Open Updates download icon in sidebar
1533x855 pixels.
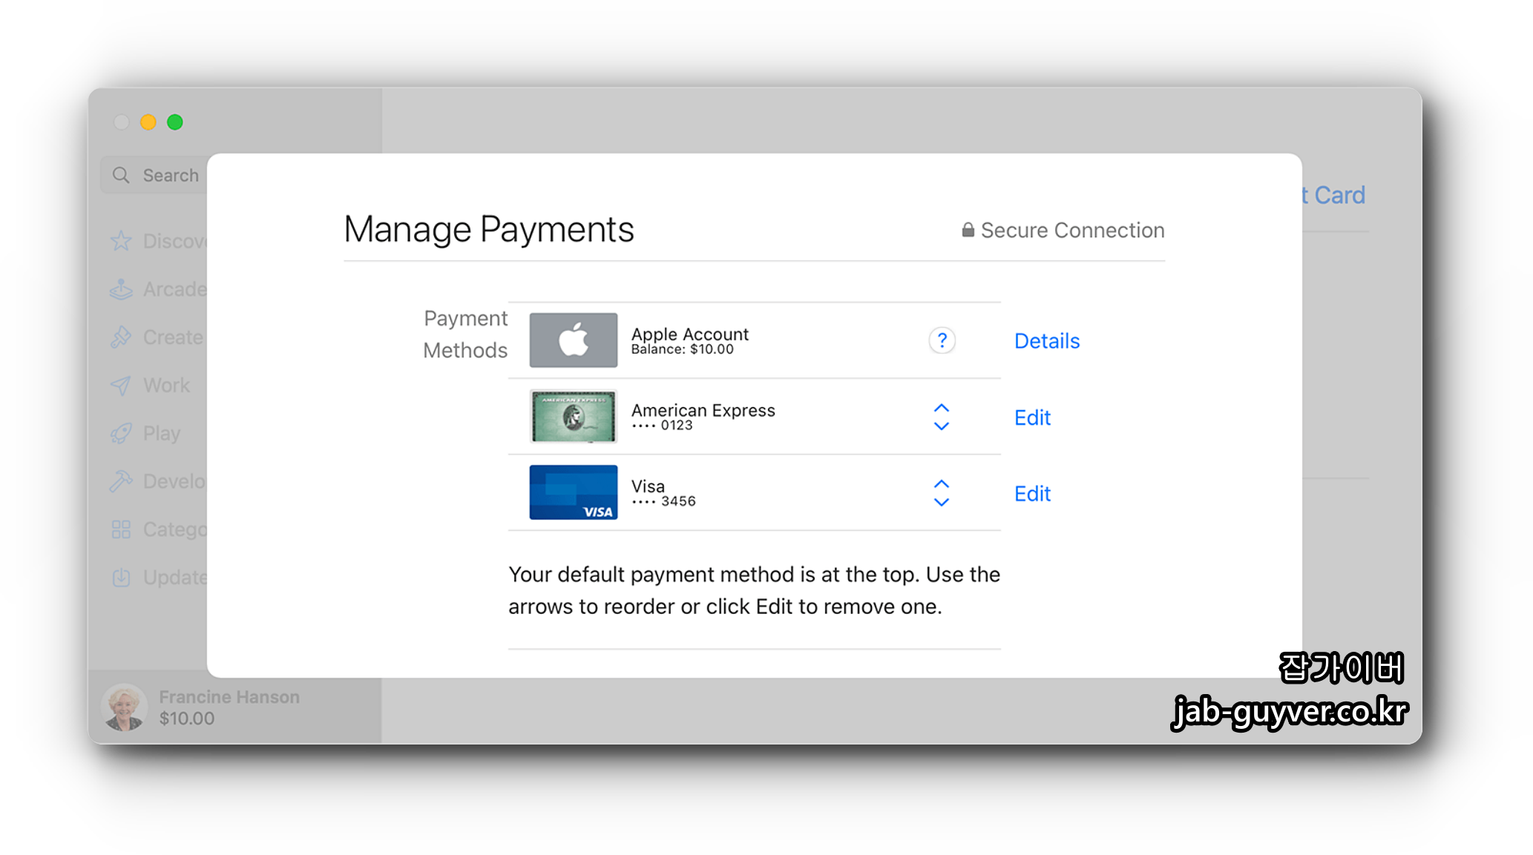tap(121, 578)
